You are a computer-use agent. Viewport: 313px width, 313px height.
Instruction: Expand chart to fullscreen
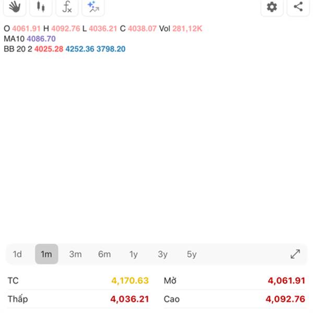[295, 254]
